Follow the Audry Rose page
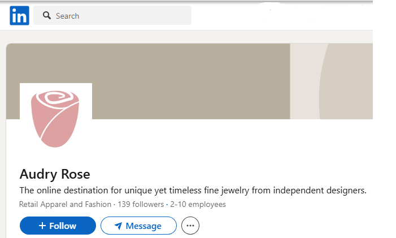 [x=58, y=226]
